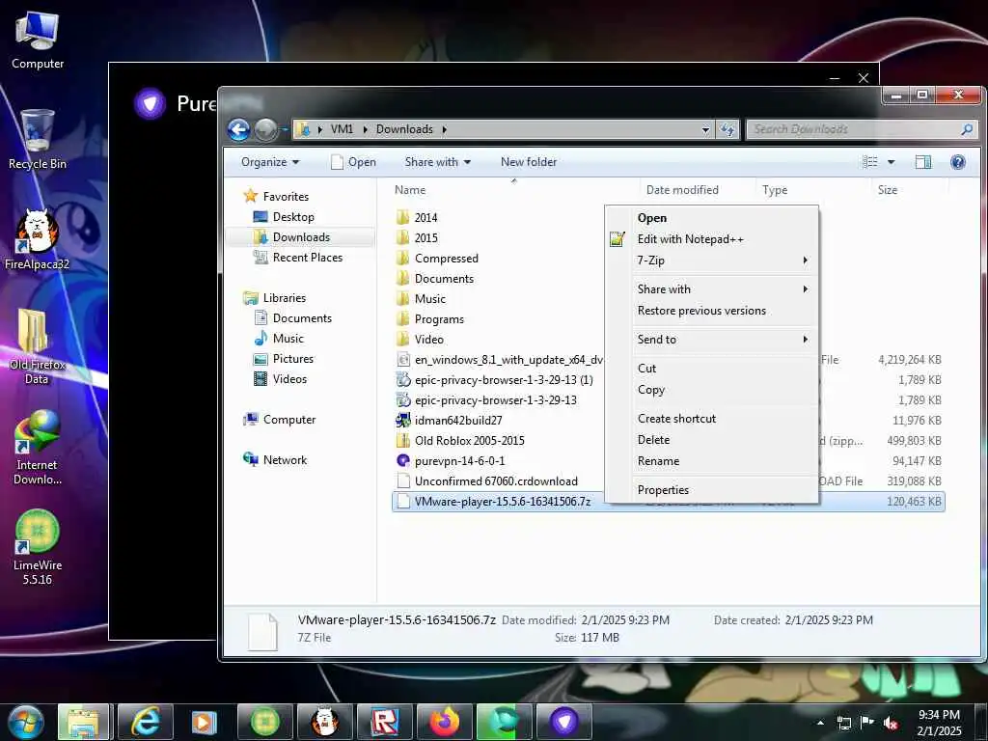Viewport: 988px width, 741px height.
Task: Switch to FireAlpaca in the taskbar
Action: 324,722
